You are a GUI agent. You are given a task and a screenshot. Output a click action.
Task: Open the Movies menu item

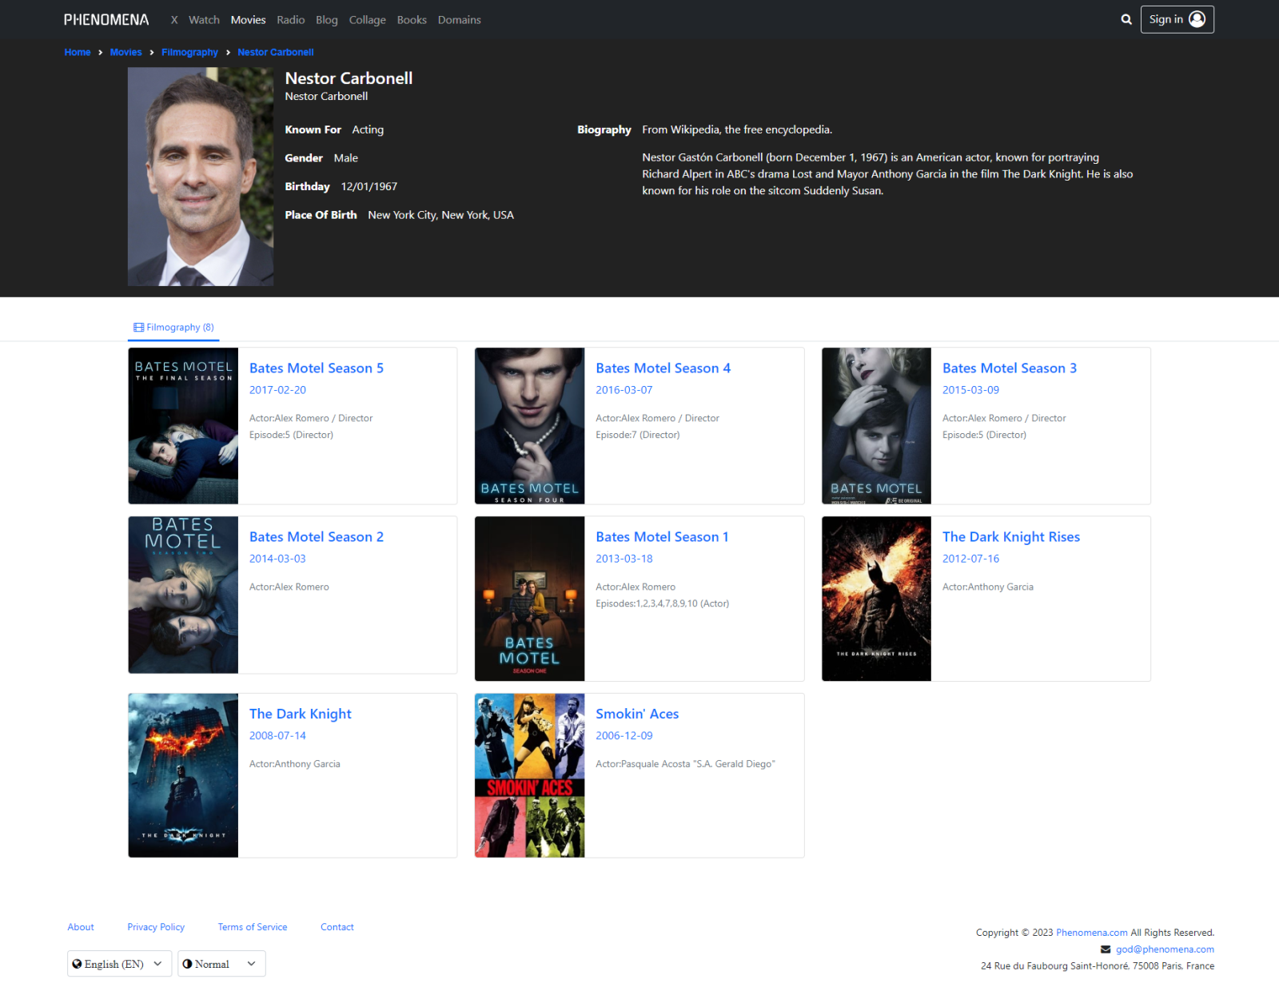click(248, 20)
